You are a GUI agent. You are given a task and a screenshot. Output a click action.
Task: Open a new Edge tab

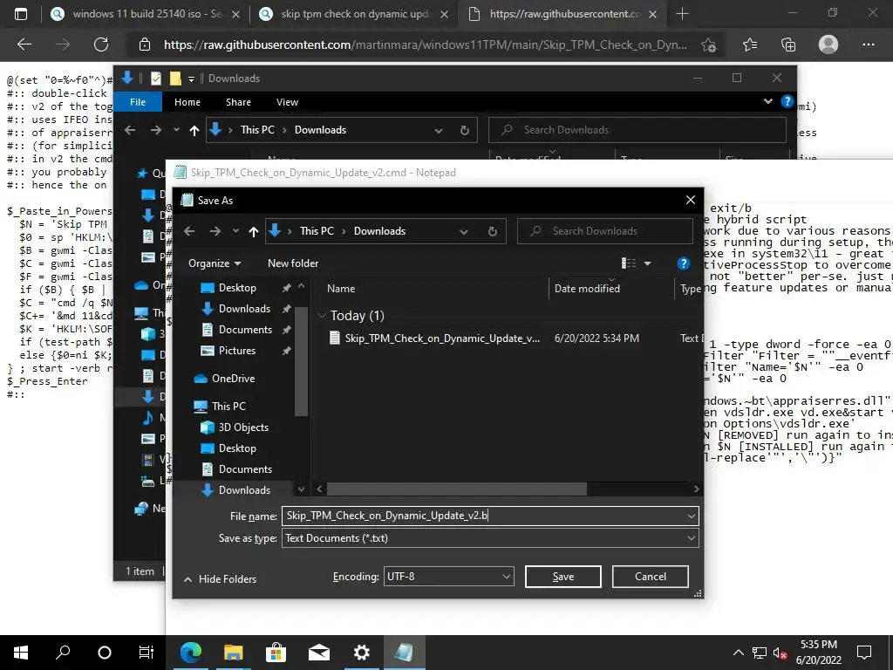[x=682, y=14]
